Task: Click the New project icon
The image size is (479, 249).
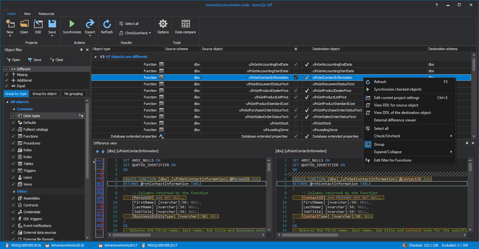Action: coord(10,24)
